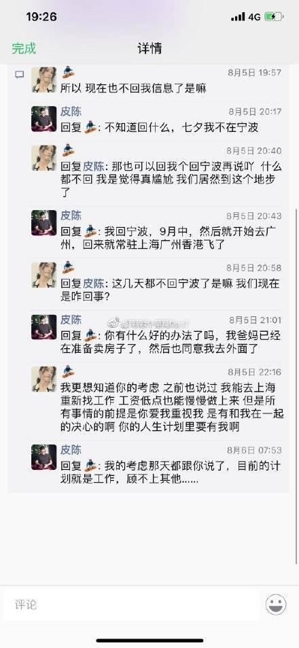
Task: Tap the comment bubble icon beside first comment
Action: click(x=20, y=75)
